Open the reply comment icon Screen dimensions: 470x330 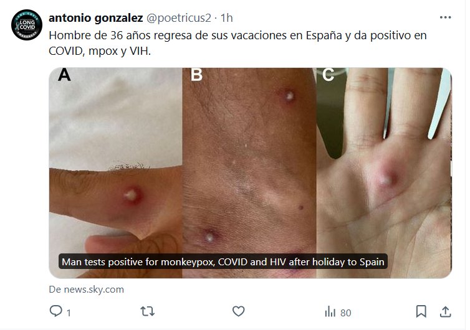[x=55, y=311]
